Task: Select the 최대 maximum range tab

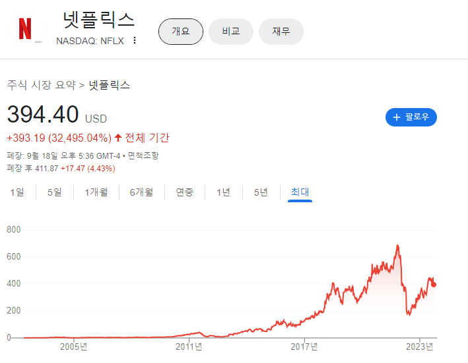Action: click(x=300, y=192)
